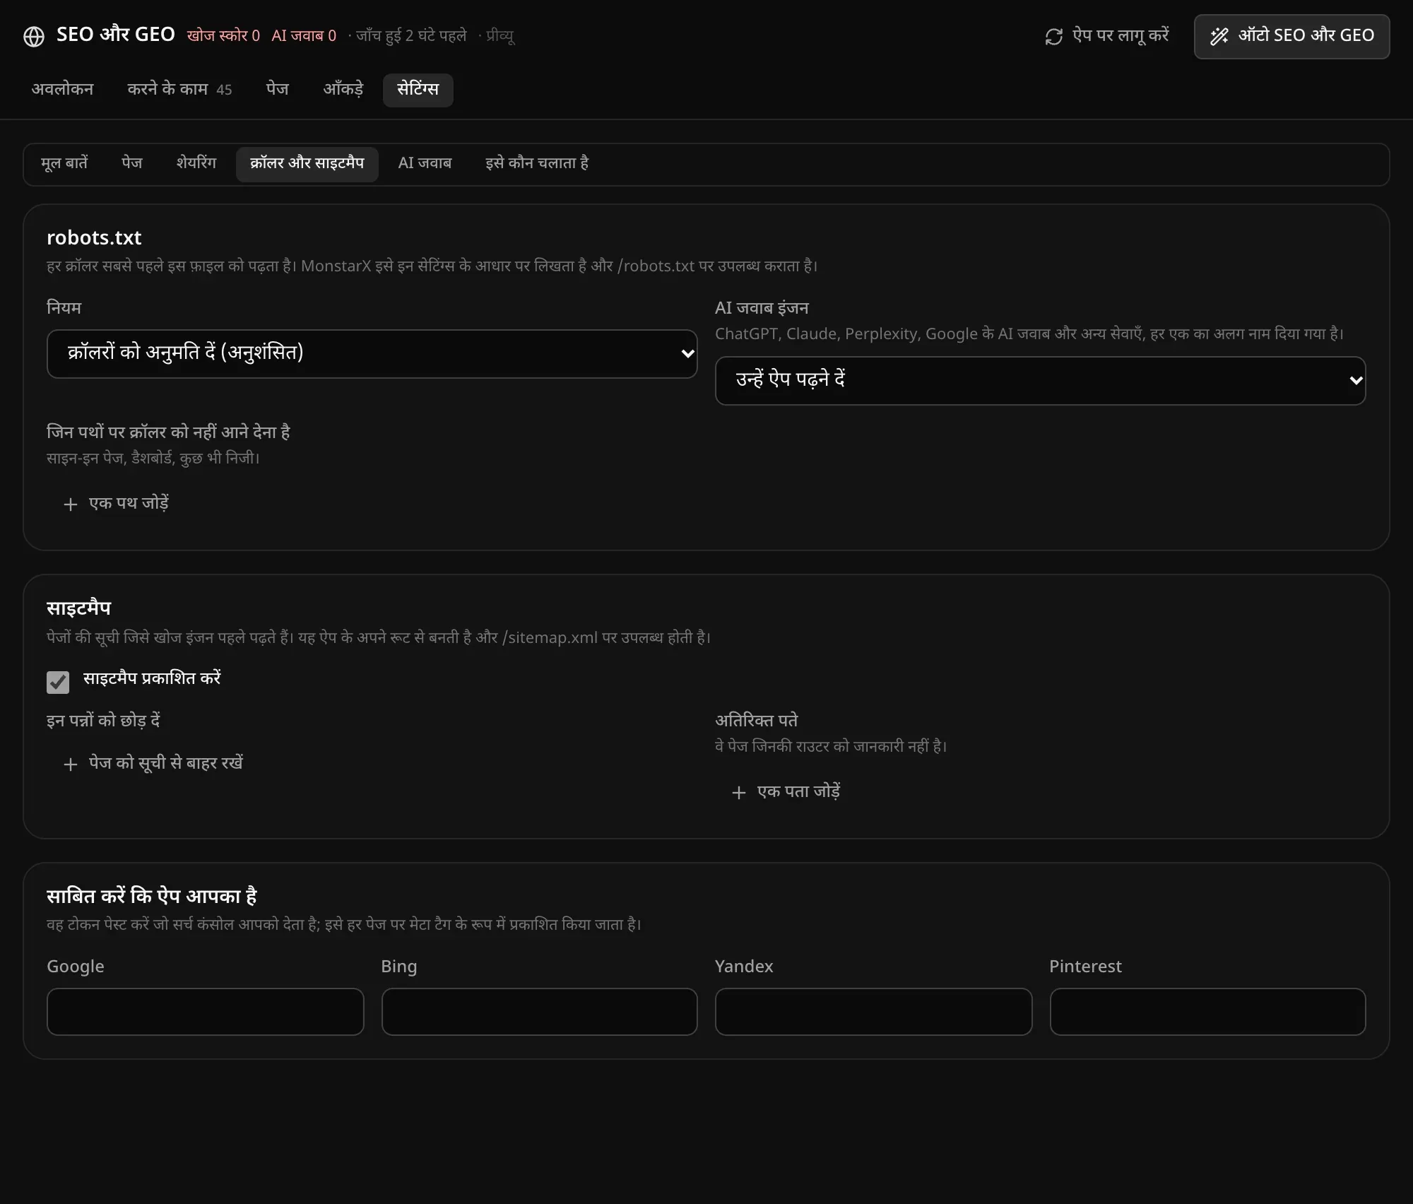Click the Bing verification token field

[539, 1012]
